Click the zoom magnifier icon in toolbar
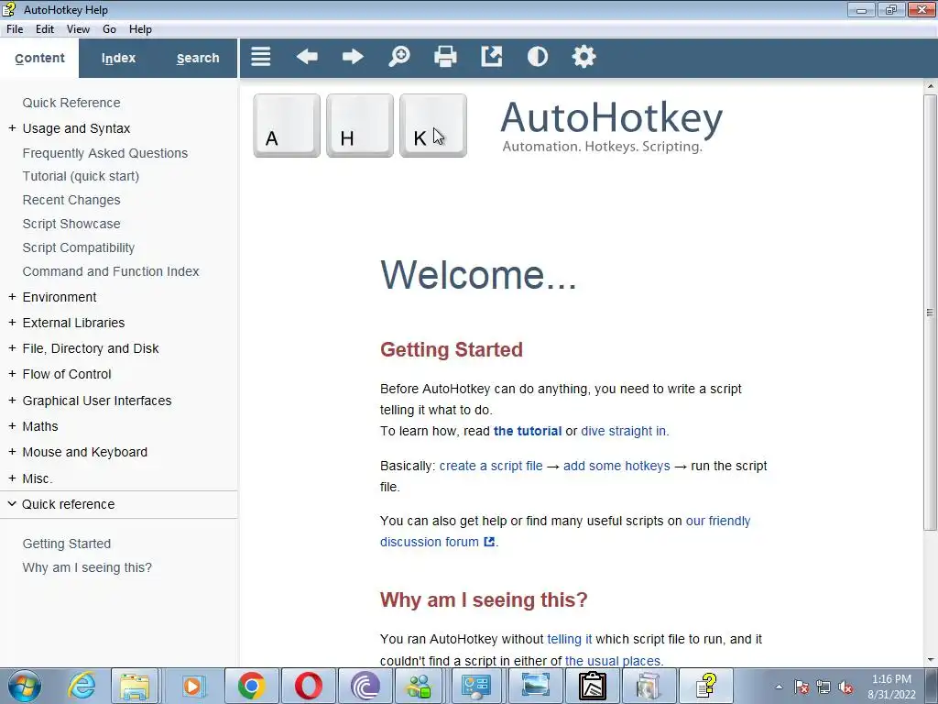 click(x=399, y=57)
